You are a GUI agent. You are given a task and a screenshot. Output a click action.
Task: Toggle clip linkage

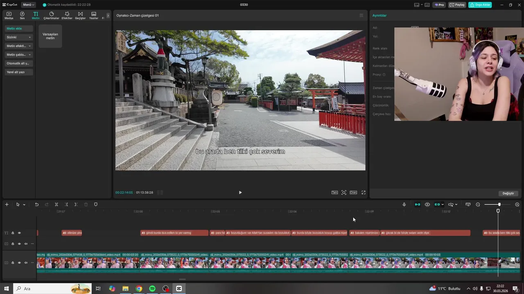(x=437, y=205)
